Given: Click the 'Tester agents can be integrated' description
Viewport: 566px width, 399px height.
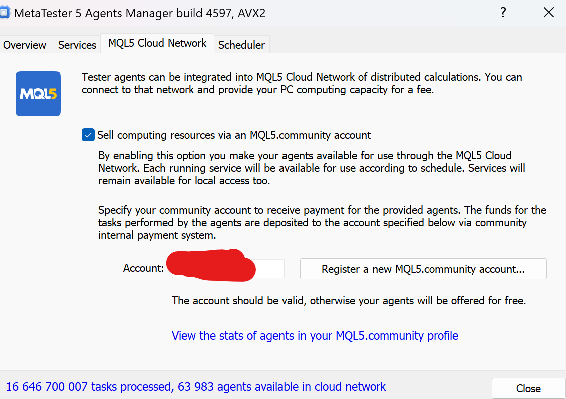Looking at the screenshot, I should click(302, 83).
